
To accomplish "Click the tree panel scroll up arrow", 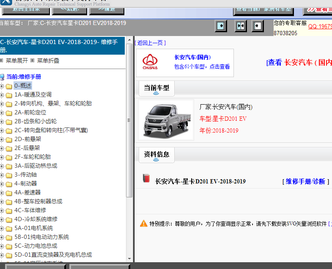I will tap(129, 40).
